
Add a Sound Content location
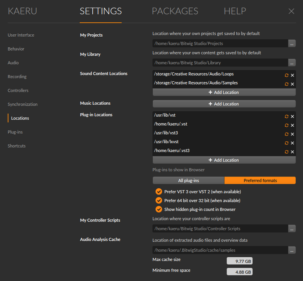click(224, 92)
